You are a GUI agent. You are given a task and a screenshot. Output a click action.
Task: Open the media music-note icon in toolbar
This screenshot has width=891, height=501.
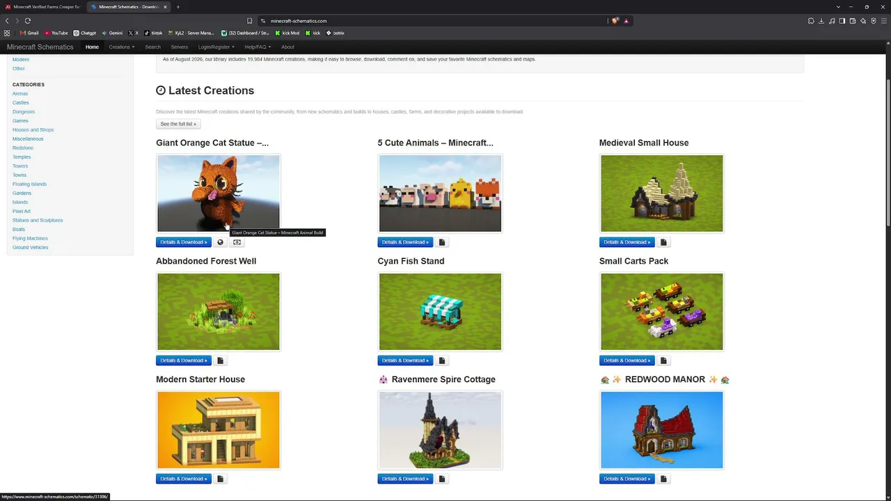(x=832, y=21)
